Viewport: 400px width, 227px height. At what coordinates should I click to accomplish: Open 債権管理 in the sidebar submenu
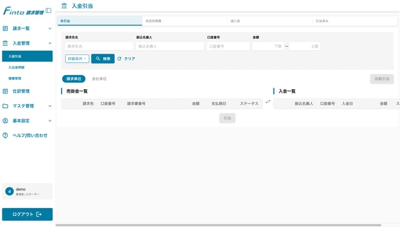[15, 79]
